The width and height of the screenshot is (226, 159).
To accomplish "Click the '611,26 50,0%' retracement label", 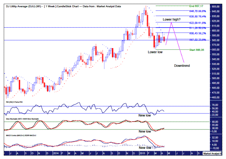I will click(x=198, y=28).
